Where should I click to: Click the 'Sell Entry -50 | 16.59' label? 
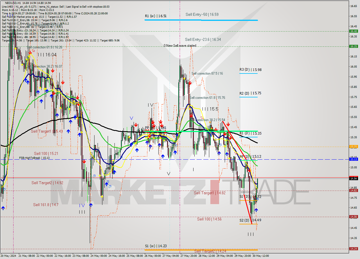202,14
